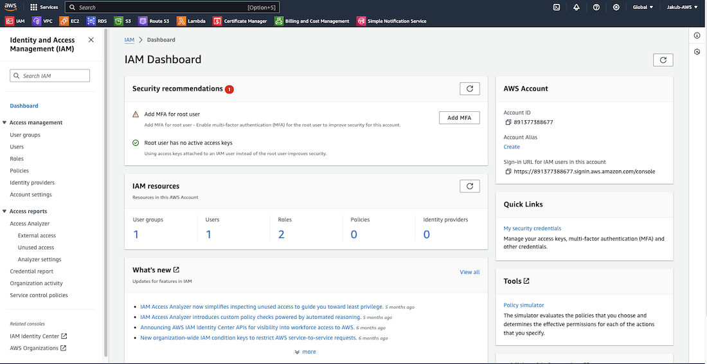The width and height of the screenshot is (707, 364).
Task: Open the info panel icon
Action: 697,35
